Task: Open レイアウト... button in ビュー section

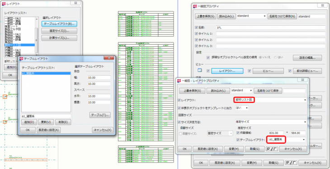Action: tap(227, 71)
